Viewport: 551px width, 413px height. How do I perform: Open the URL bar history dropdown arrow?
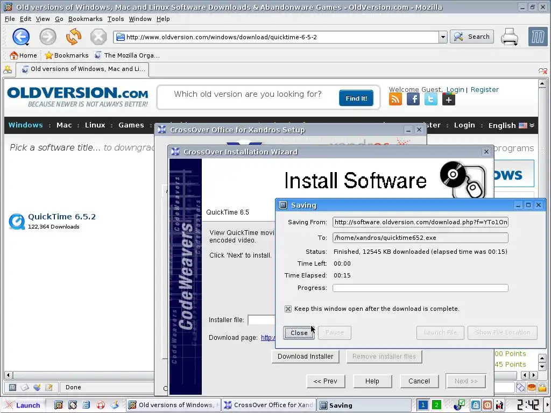(443, 37)
